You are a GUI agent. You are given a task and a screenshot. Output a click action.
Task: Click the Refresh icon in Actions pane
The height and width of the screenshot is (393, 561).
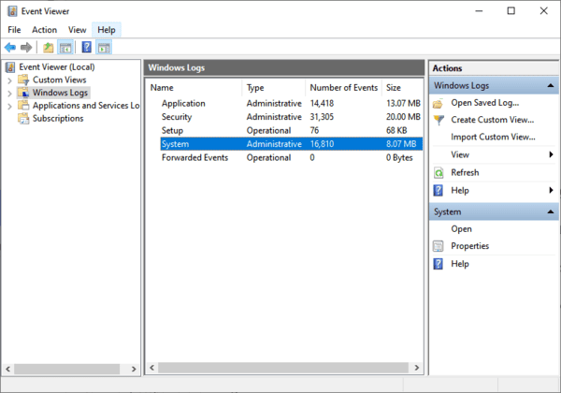(x=439, y=173)
